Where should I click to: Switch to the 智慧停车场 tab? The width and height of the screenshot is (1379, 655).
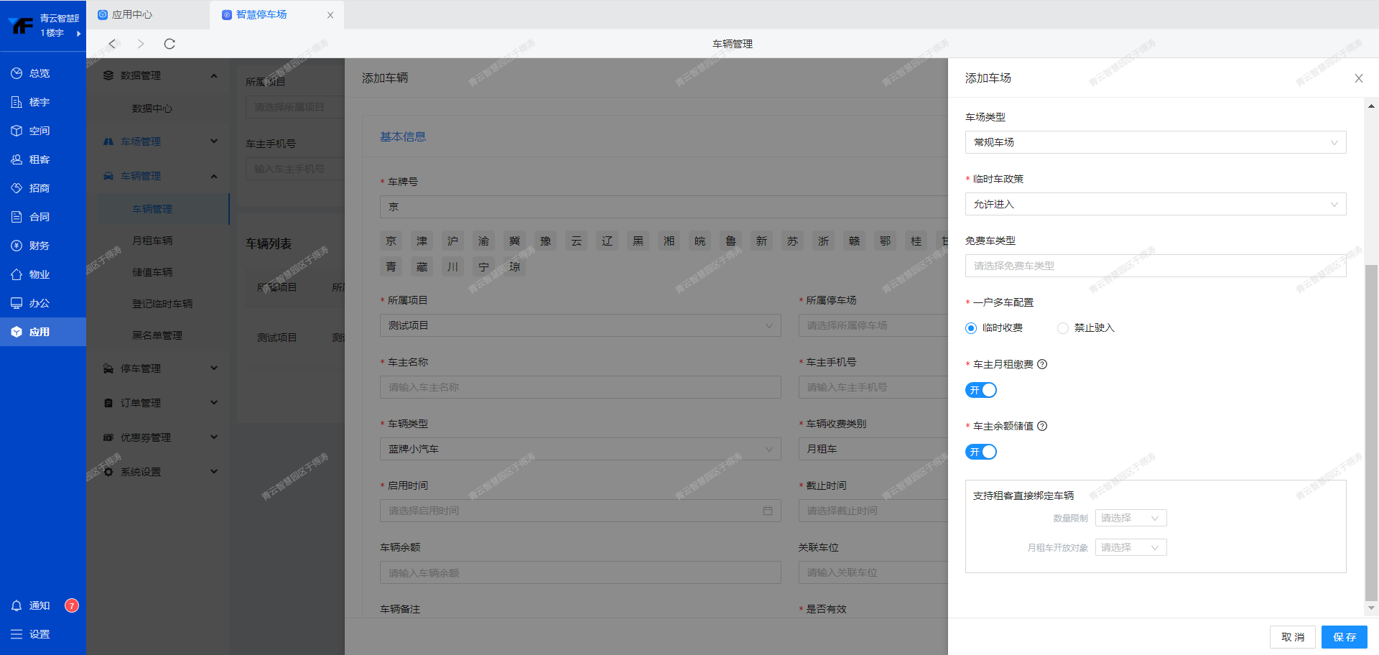point(261,14)
